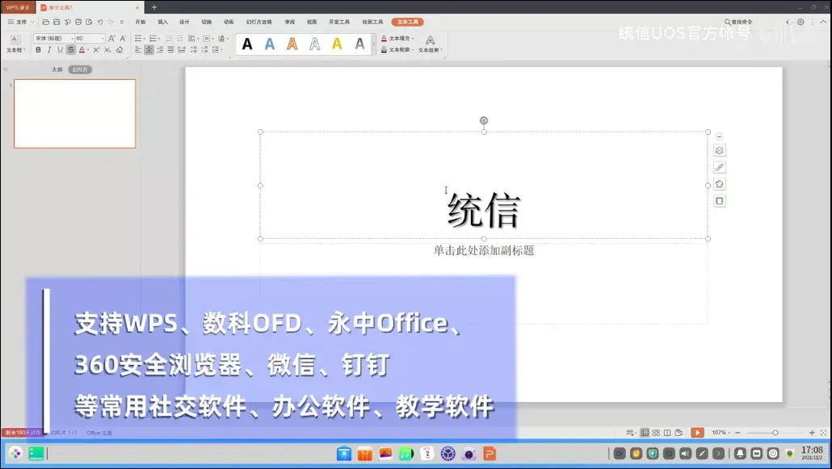Select slide 1 thumbnail
Viewport: 832px width, 469px height.
click(x=75, y=114)
